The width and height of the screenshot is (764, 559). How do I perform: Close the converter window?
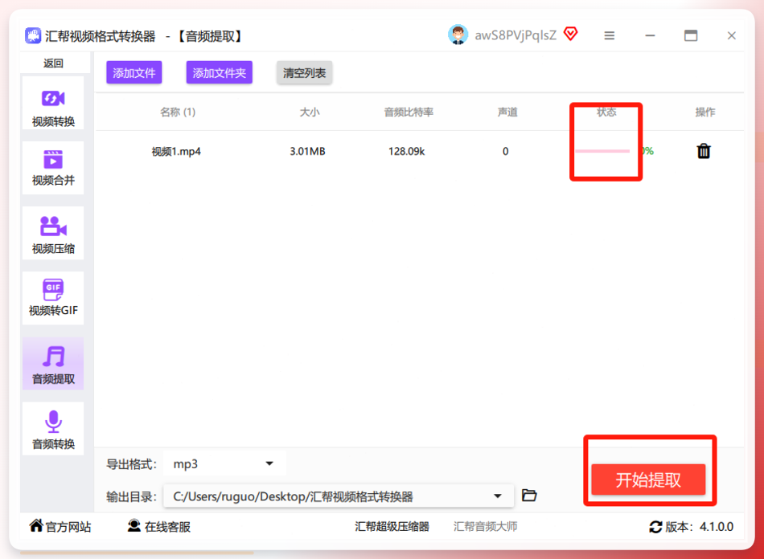coord(731,35)
